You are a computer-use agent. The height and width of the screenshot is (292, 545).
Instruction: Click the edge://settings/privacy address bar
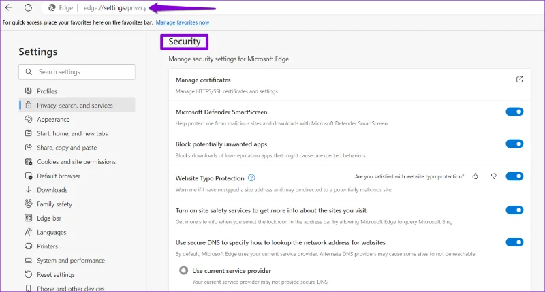pyautogui.click(x=115, y=7)
